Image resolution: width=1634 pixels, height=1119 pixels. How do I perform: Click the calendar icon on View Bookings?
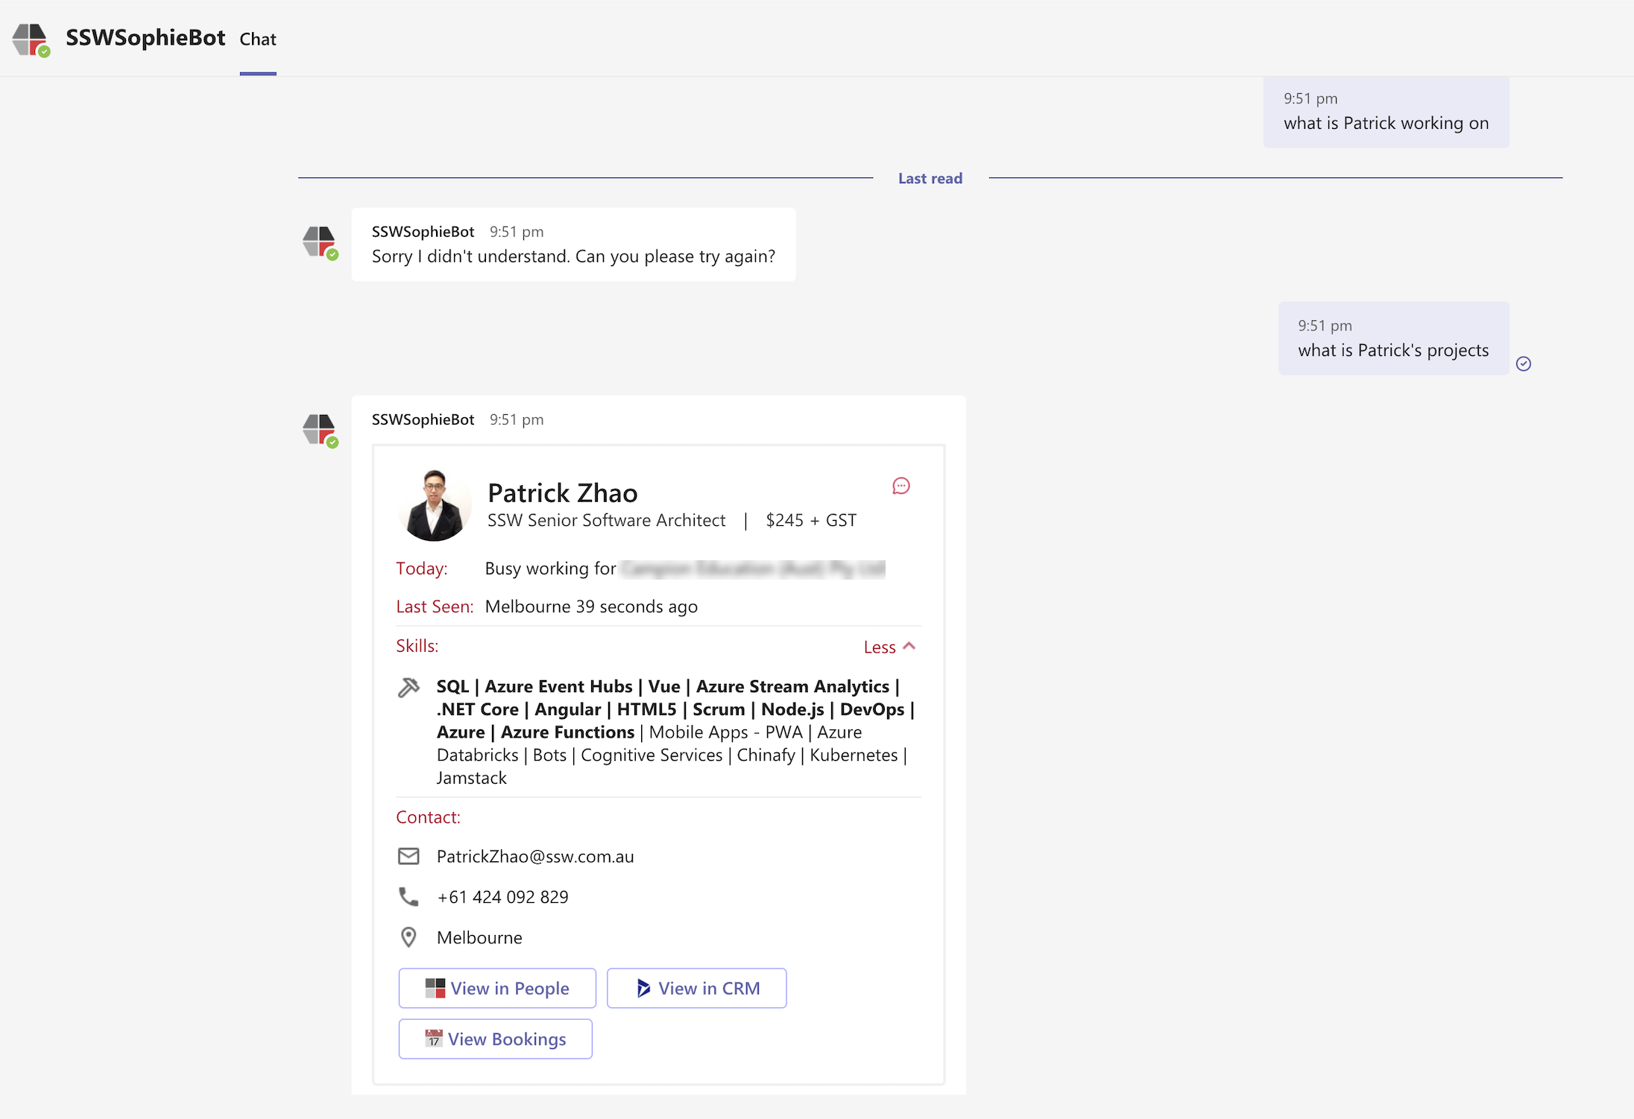[x=435, y=1039]
